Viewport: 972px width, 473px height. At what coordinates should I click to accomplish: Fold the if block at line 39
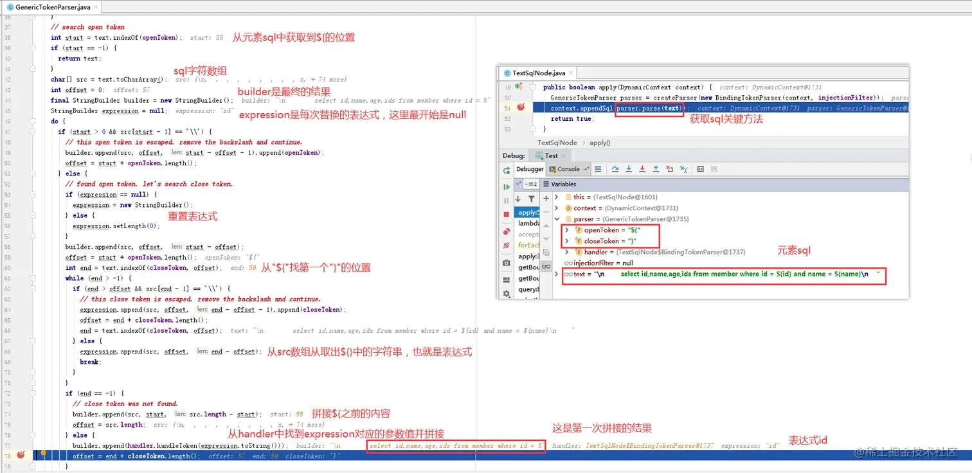click(x=32, y=48)
